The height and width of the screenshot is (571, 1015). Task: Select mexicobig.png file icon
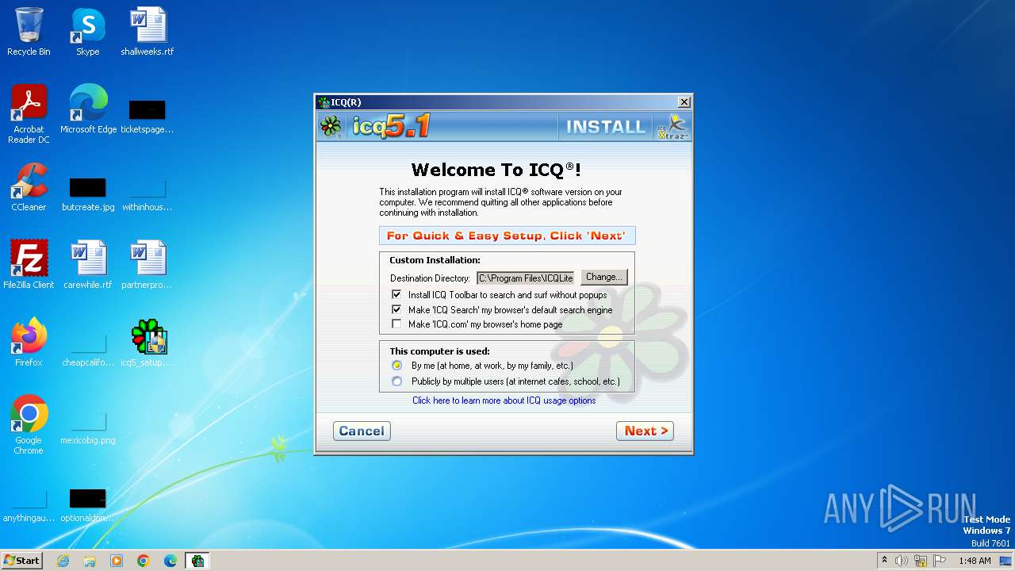(x=88, y=427)
